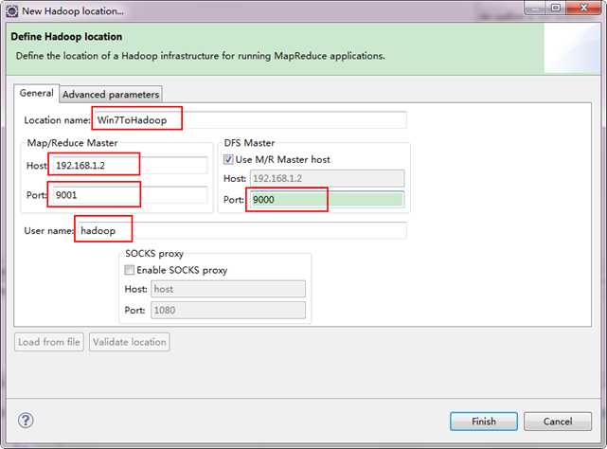The height and width of the screenshot is (449, 607).
Task: Click DFS Master Port 9000 field
Action: tap(327, 200)
